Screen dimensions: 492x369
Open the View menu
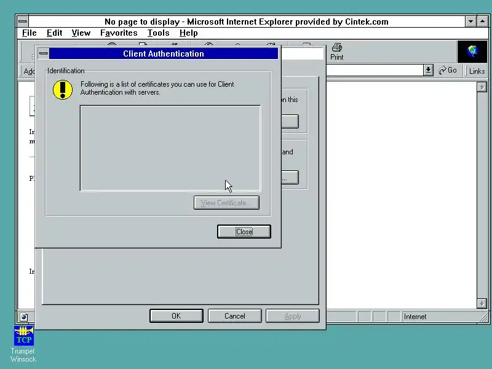tap(81, 33)
